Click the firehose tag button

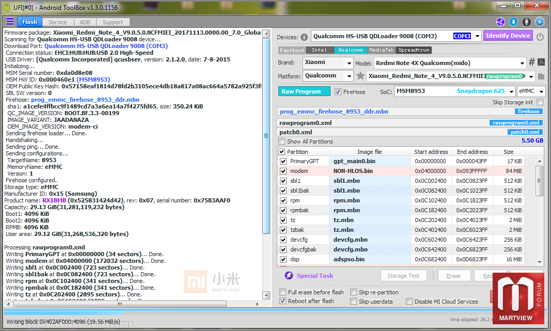pos(528,112)
